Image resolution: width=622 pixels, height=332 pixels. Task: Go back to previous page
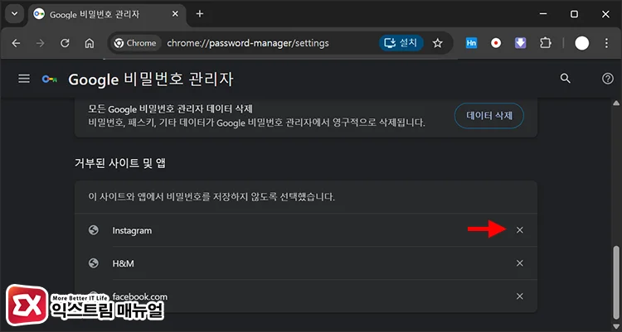click(x=16, y=43)
